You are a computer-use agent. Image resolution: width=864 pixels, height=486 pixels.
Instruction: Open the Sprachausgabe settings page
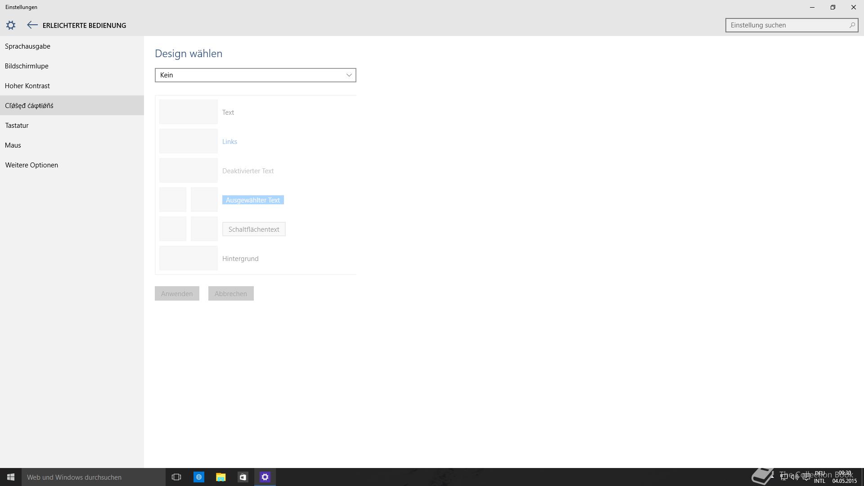(27, 46)
